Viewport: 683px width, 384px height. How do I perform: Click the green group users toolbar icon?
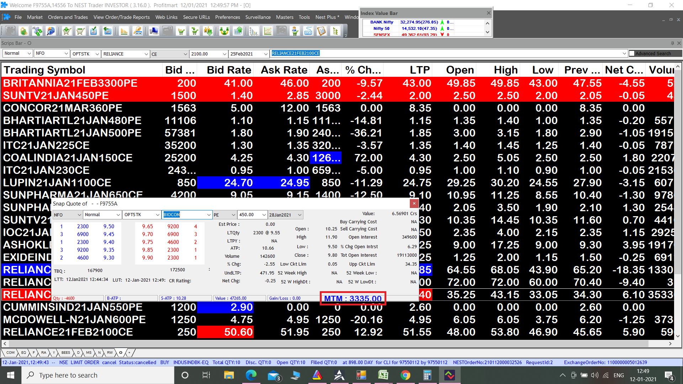(x=224, y=31)
